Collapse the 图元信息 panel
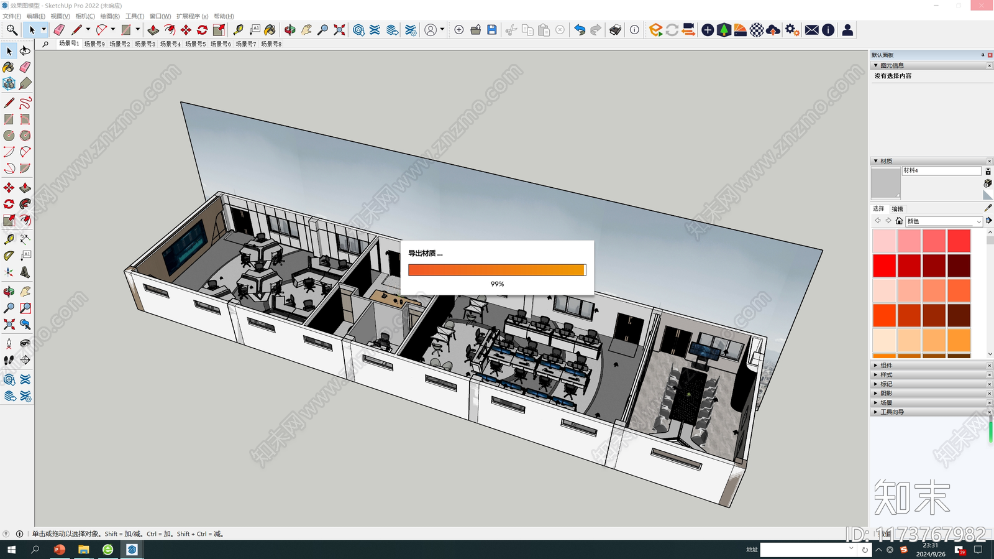 (x=876, y=65)
